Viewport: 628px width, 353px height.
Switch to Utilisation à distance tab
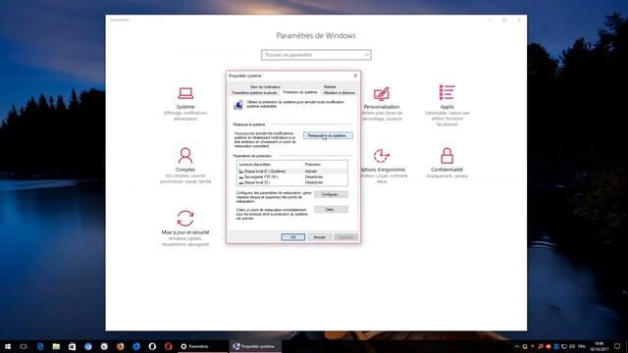pos(339,93)
